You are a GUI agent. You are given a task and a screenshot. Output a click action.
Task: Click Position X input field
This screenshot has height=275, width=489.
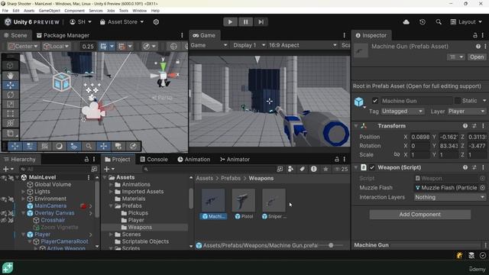click(x=419, y=137)
